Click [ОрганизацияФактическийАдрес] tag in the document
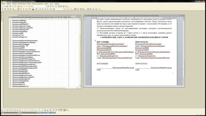The image size is (206, 116). [115, 46]
